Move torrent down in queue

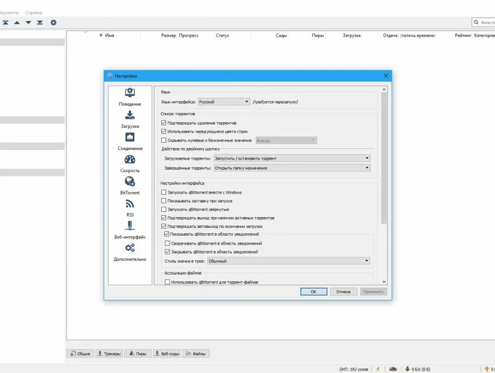(28, 23)
